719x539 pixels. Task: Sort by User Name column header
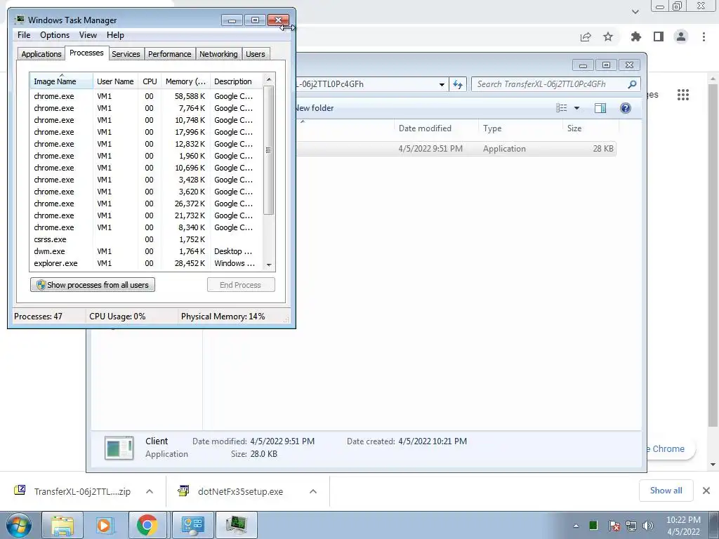coord(115,81)
